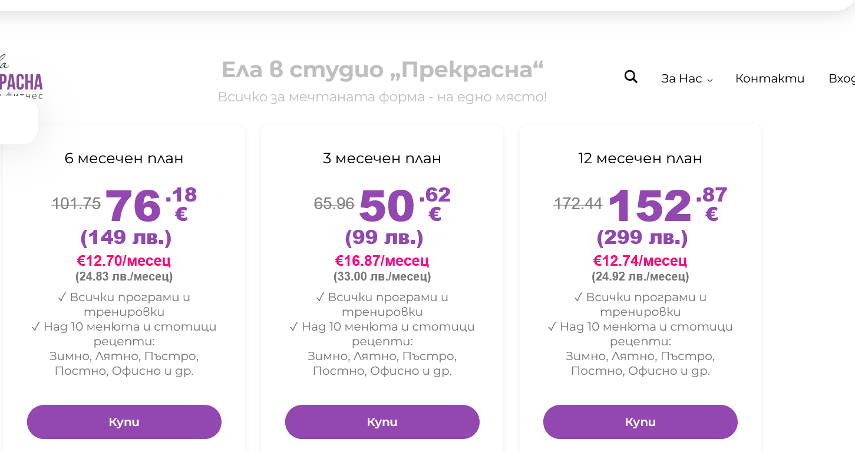Viewport: 855px width, 452px height.
Task: Click the heading Ела в студио „Прекрасна“
Action: (382, 70)
